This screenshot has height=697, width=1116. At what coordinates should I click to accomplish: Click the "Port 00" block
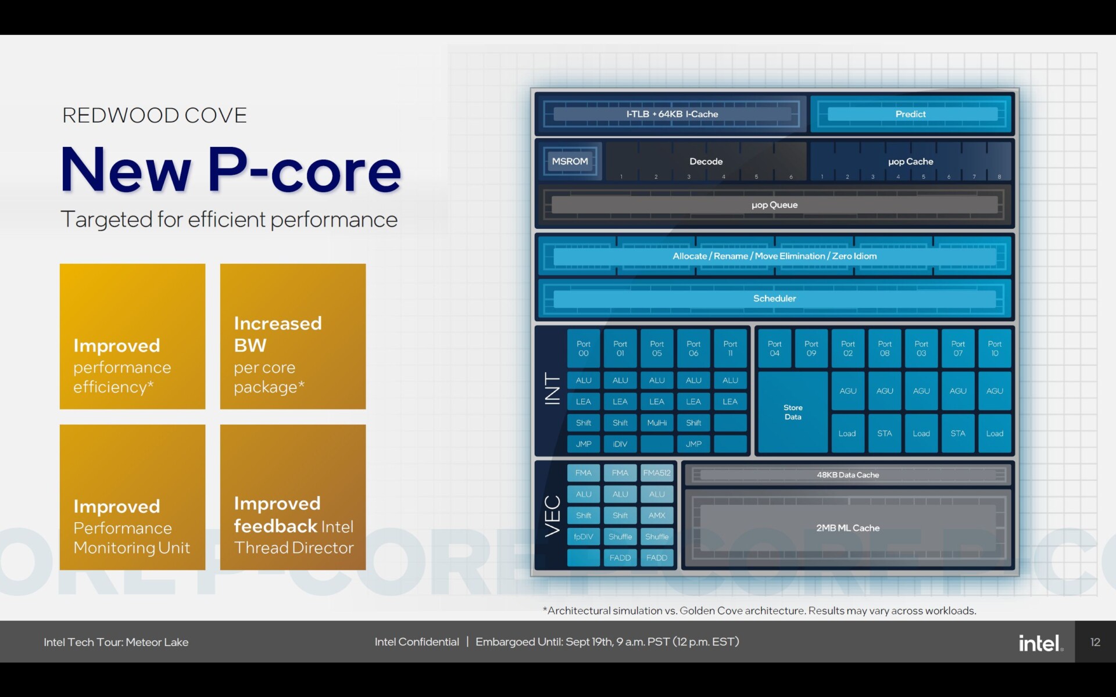584,348
